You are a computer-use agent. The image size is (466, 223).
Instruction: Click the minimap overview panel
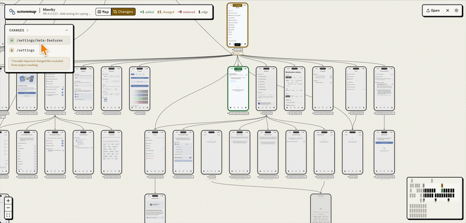click(435, 198)
